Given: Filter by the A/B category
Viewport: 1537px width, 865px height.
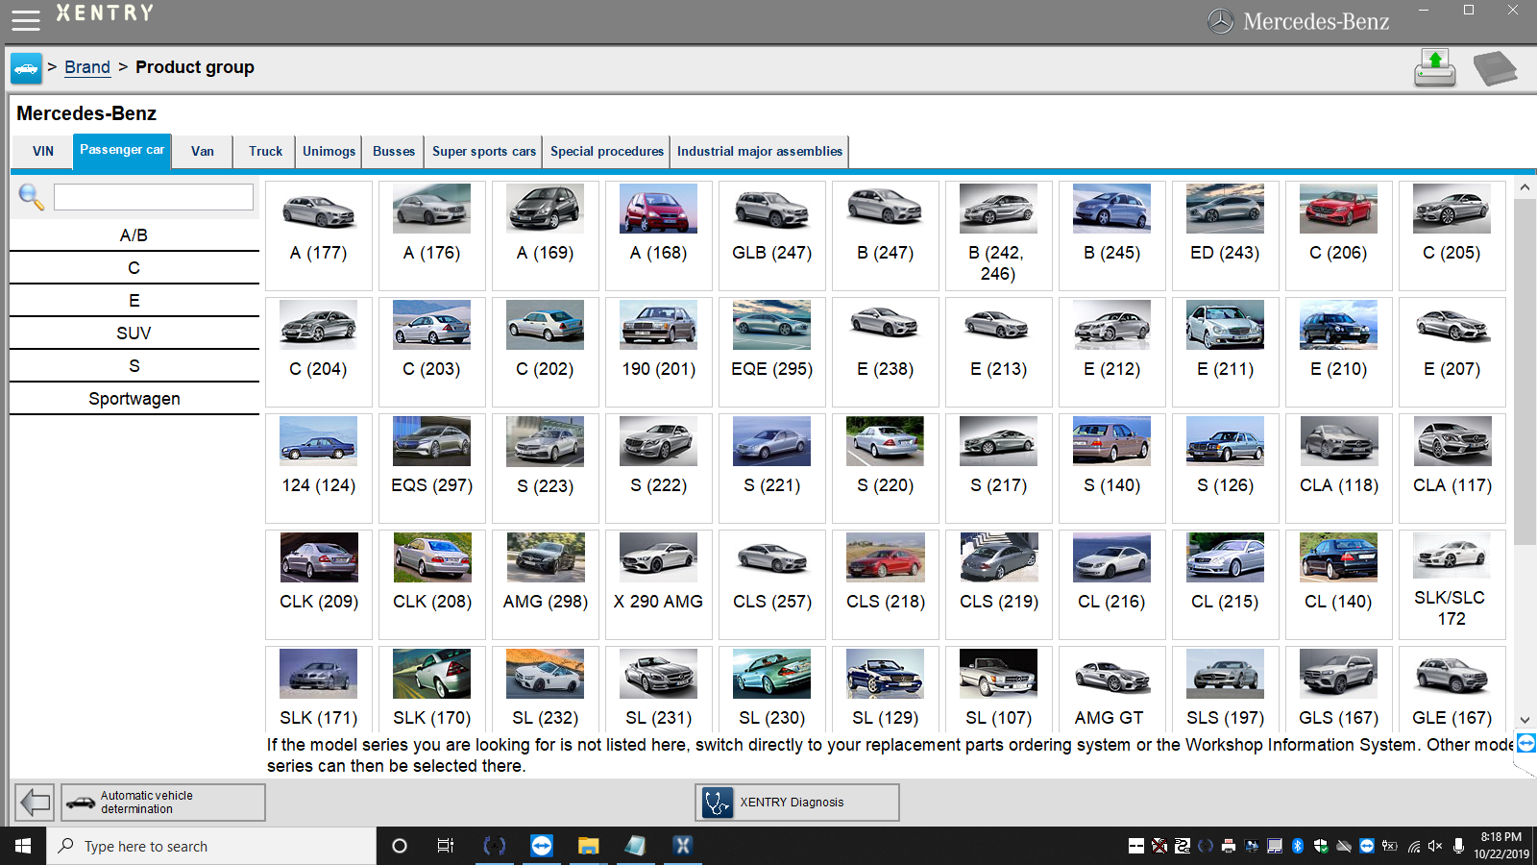Looking at the screenshot, I should coord(134,235).
